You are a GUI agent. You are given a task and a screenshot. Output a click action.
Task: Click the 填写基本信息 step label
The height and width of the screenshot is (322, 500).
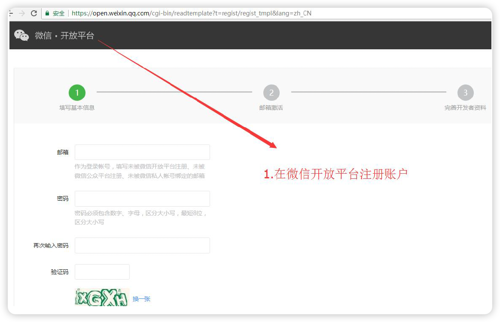[77, 108]
